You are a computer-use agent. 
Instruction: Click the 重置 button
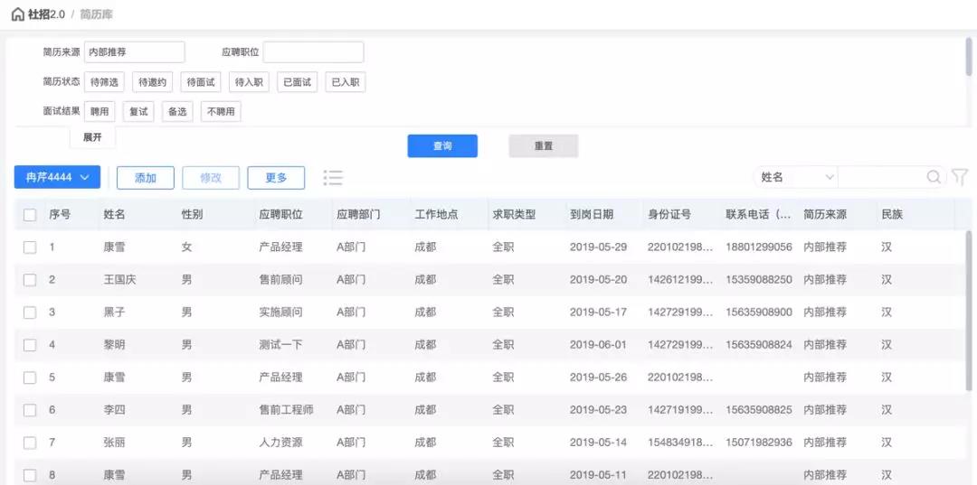[544, 146]
